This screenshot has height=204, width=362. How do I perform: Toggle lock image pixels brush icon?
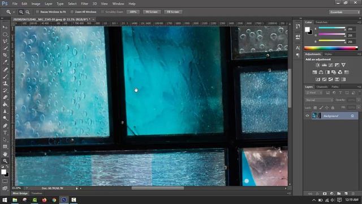click(321, 108)
